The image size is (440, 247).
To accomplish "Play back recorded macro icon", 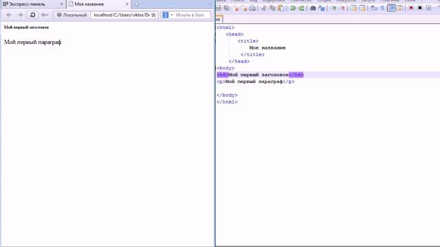I will (x=428, y=8).
